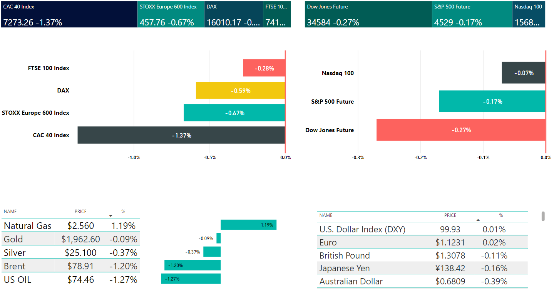Select the S&P 500 Future treemap tile
Screen dimensions: 554x289
point(472,14)
